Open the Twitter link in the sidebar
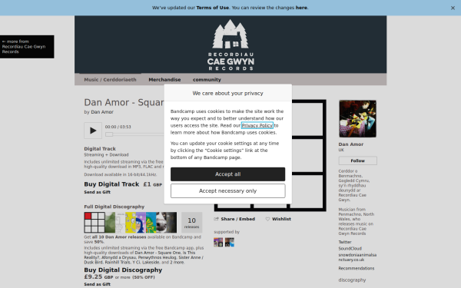This screenshot has height=288, width=461. click(345, 242)
